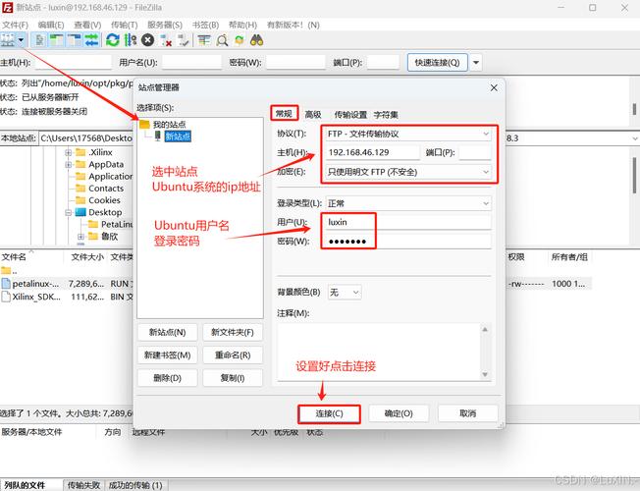Click the 注释 comments text area
Image resolution: width=640 pixels, height=491 pixels.
379,352
